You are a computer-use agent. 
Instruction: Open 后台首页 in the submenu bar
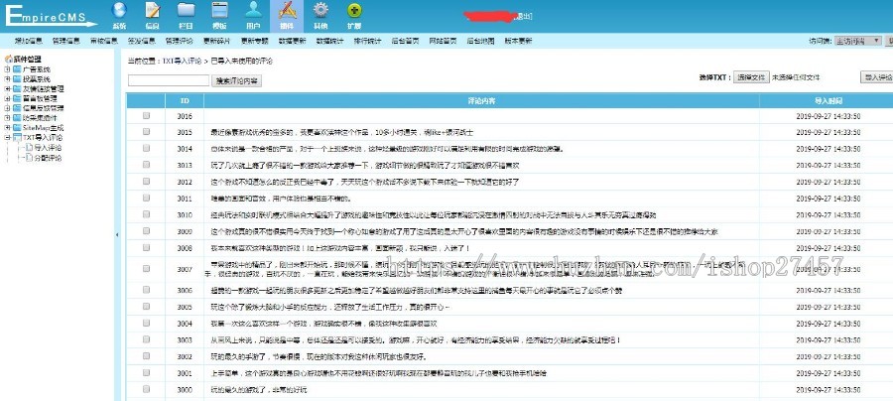(406, 41)
